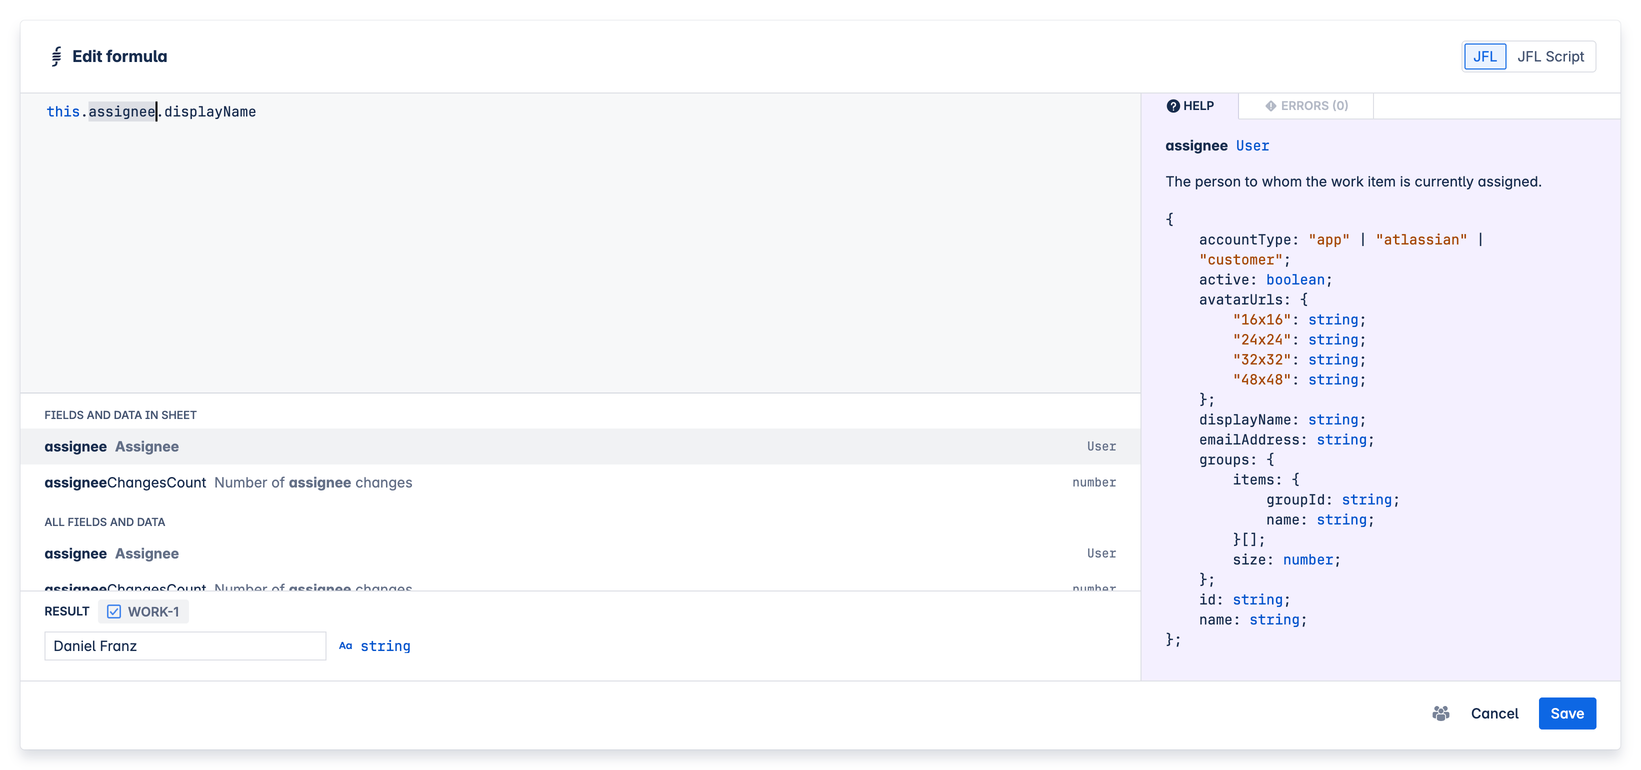Choose assignee under All Fields and Data
This screenshot has width=1641, height=770.
pyautogui.click(x=111, y=553)
